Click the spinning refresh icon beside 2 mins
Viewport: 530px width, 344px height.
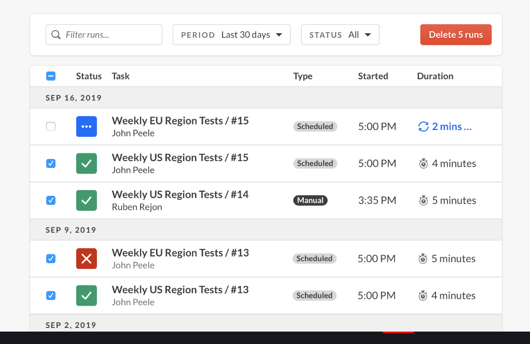[423, 126]
